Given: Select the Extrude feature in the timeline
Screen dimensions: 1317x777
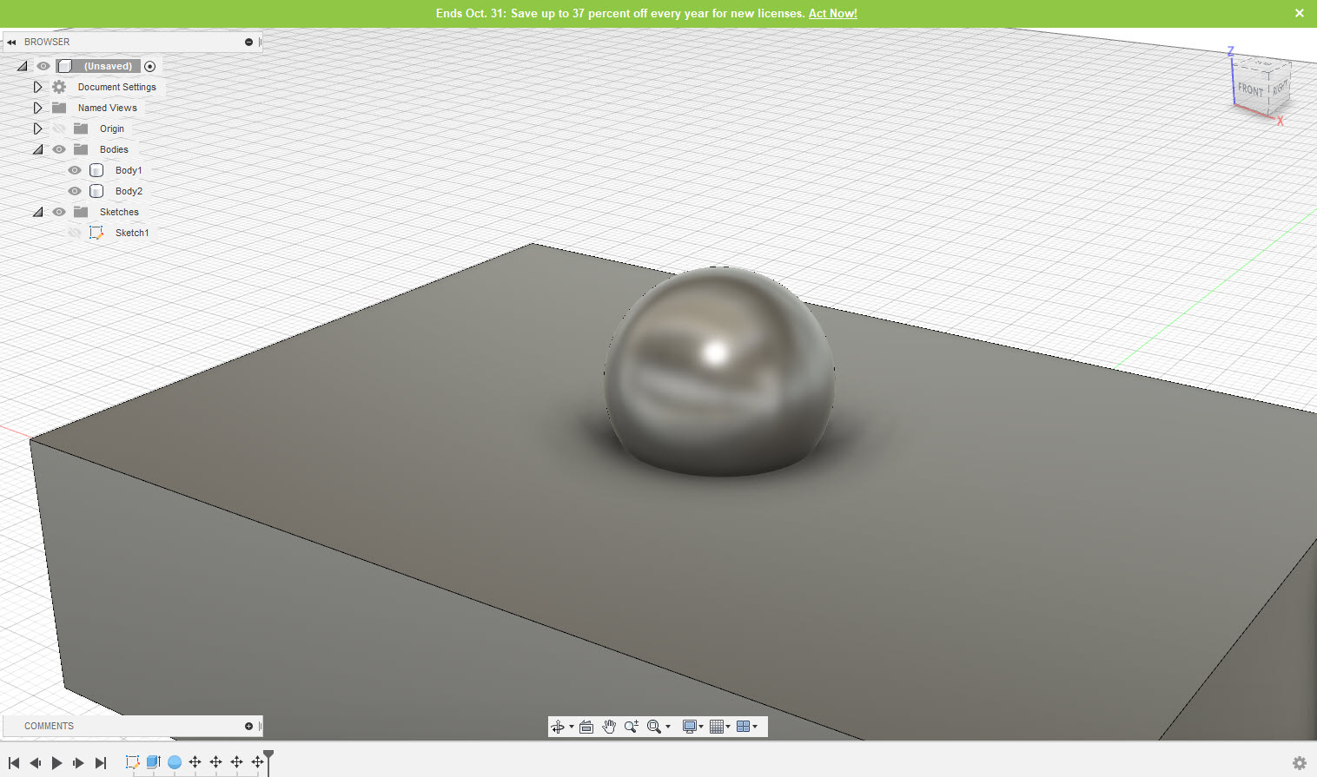Looking at the screenshot, I should click(x=153, y=761).
